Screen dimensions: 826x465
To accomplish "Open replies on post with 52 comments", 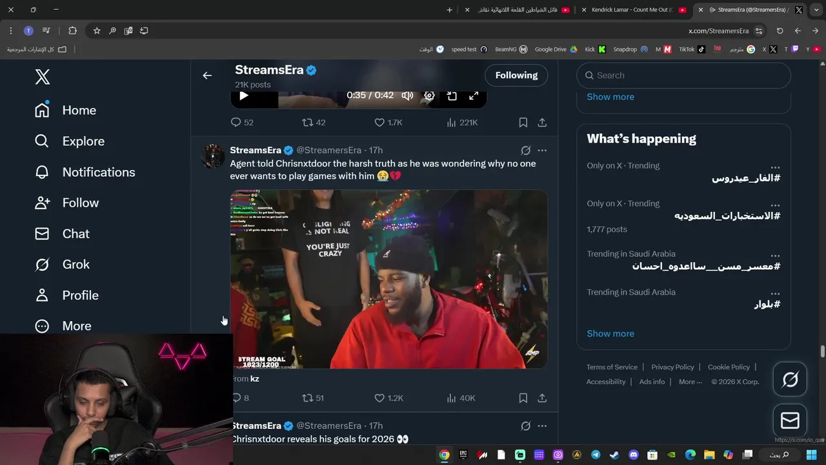I will point(242,122).
